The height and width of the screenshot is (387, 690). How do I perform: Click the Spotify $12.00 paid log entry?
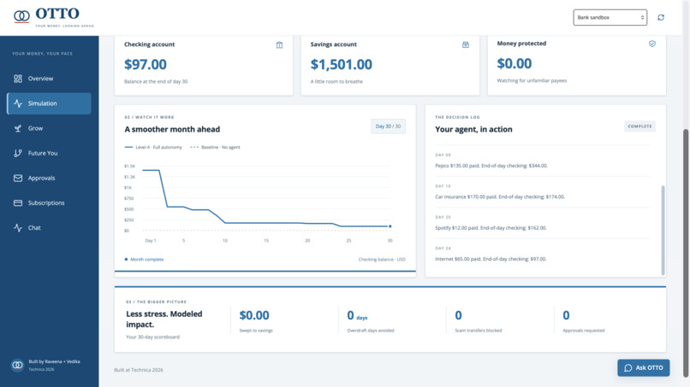click(491, 228)
